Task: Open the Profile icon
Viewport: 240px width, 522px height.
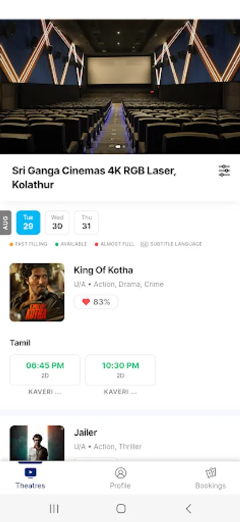Action: pyautogui.click(x=120, y=473)
